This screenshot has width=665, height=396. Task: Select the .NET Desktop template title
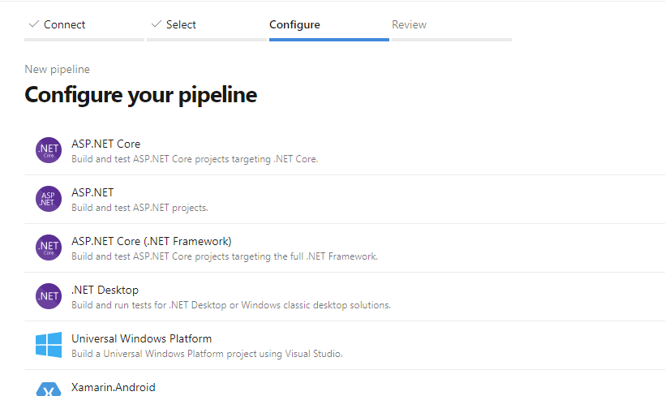tap(105, 290)
